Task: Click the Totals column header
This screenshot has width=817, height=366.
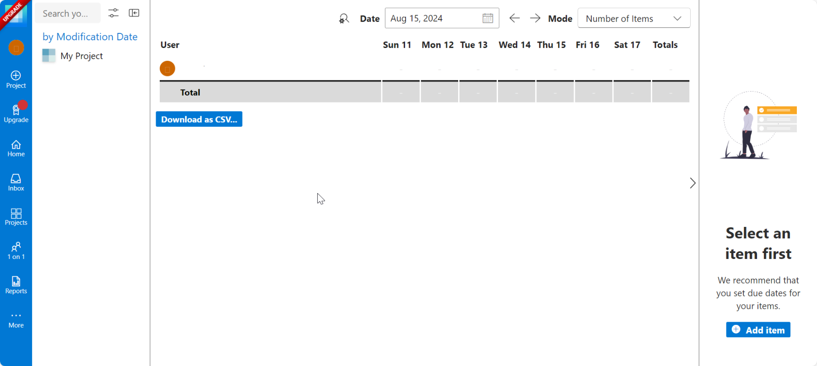Action: [665, 45]
